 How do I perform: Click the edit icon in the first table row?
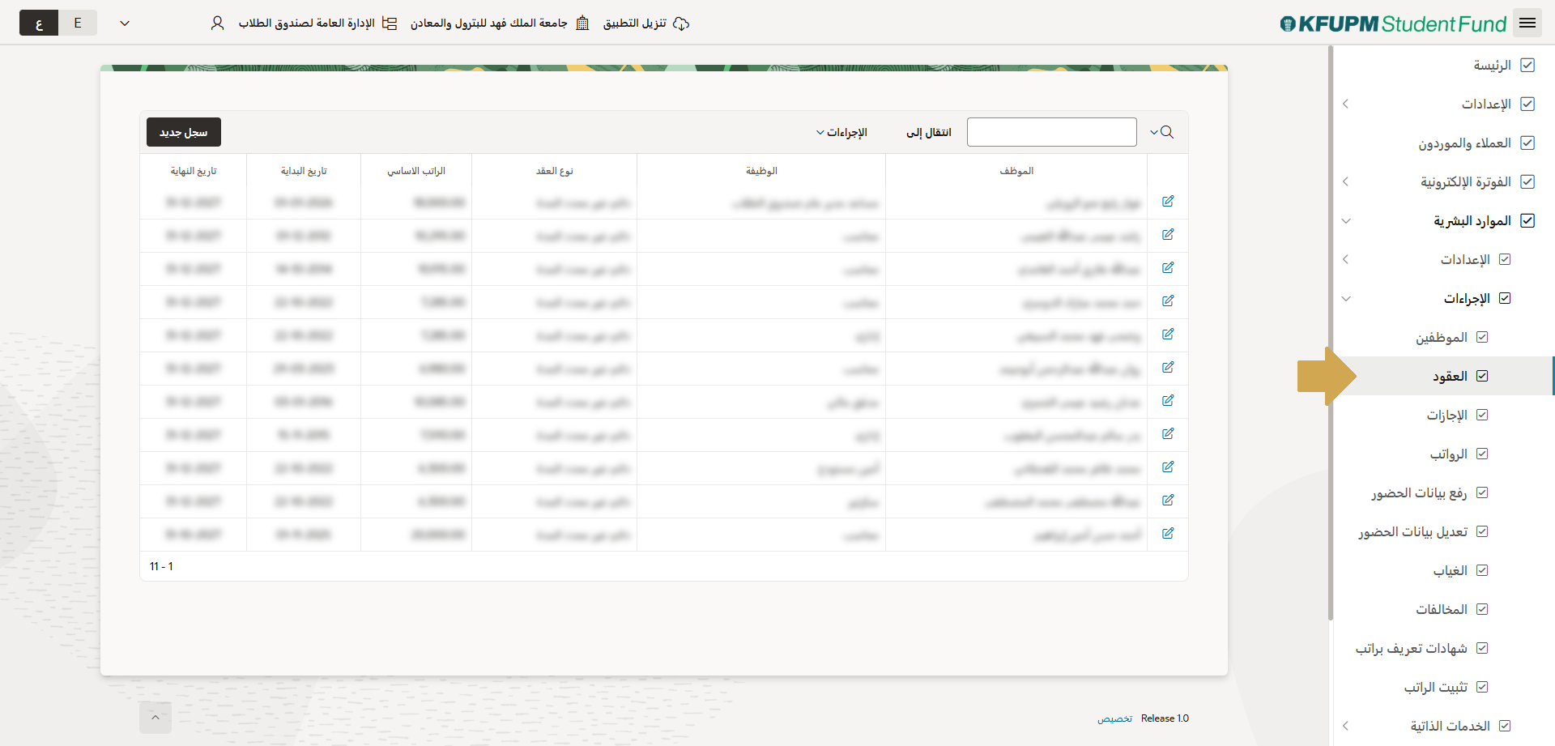point(1168,202)
